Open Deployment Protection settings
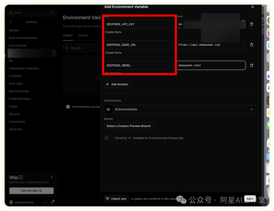Image resolution: width=274 pixels, height=211 pixels. (x=24, y=68)
